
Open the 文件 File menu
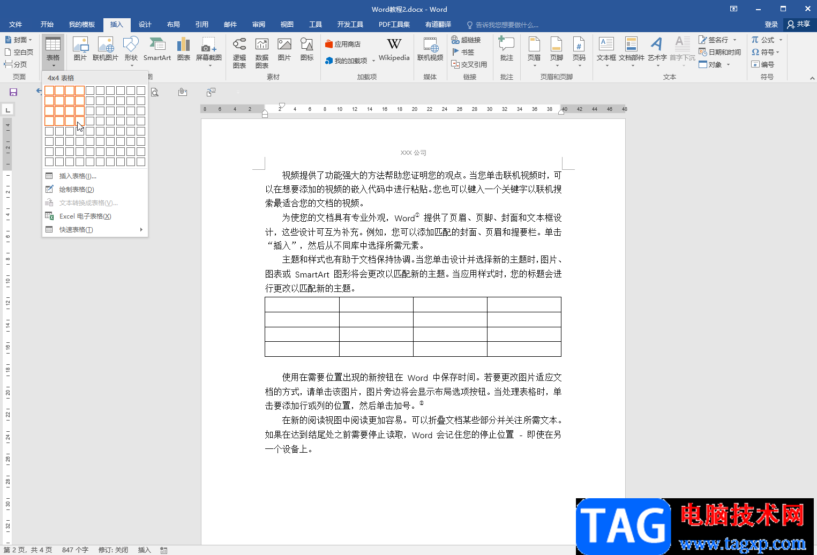point(16,25)
